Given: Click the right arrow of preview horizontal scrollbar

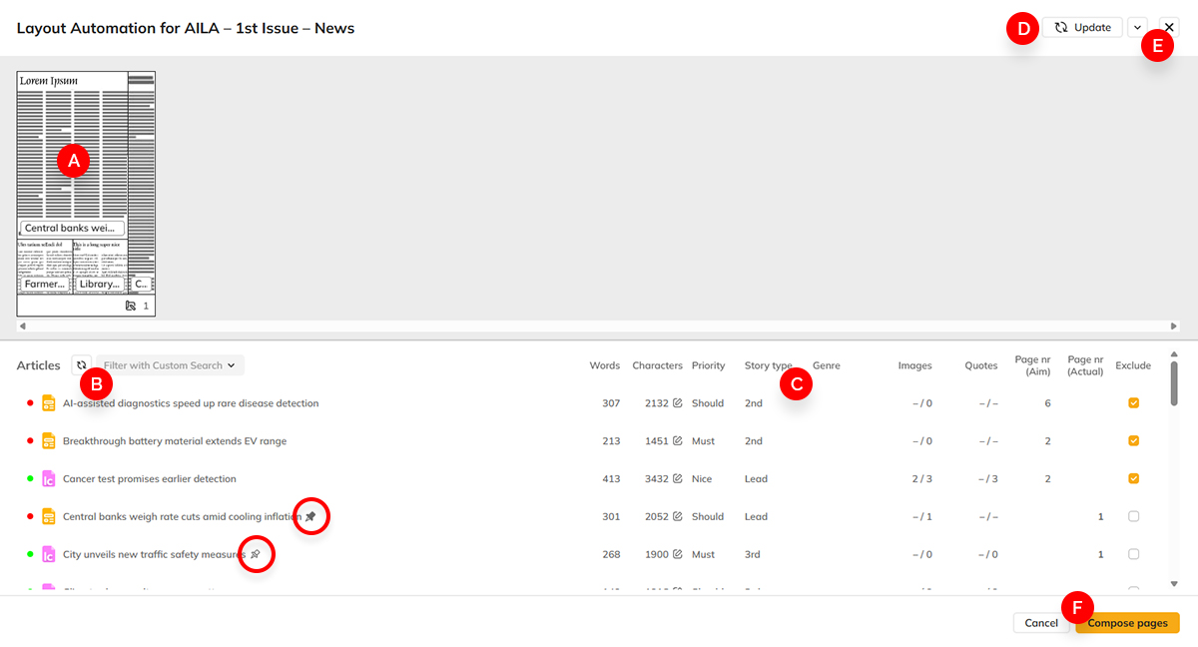Looking at the screenshot, I should 1174,326.
